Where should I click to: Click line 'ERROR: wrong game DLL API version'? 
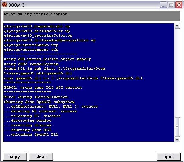click(43, 88)
